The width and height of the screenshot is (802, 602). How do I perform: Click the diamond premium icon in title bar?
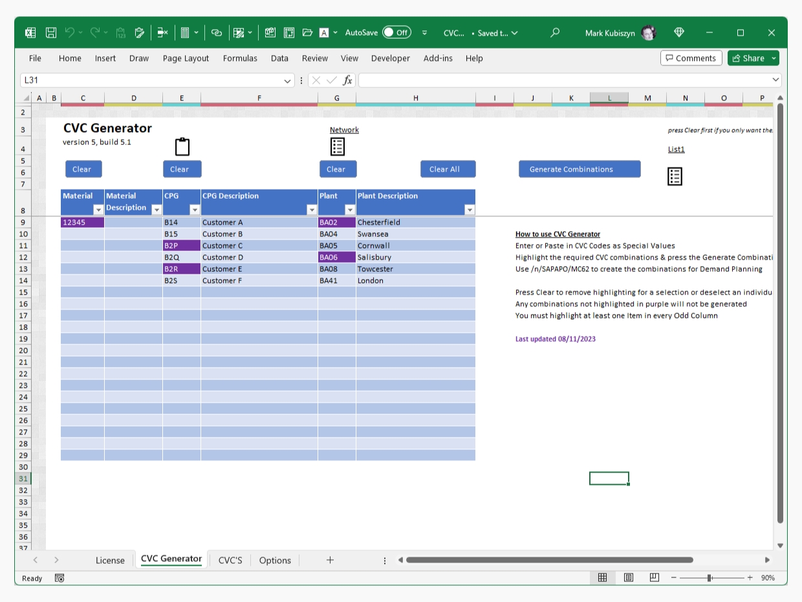point(678,32)
